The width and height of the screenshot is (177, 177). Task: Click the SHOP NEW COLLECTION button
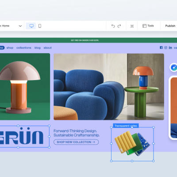point(76,142)
